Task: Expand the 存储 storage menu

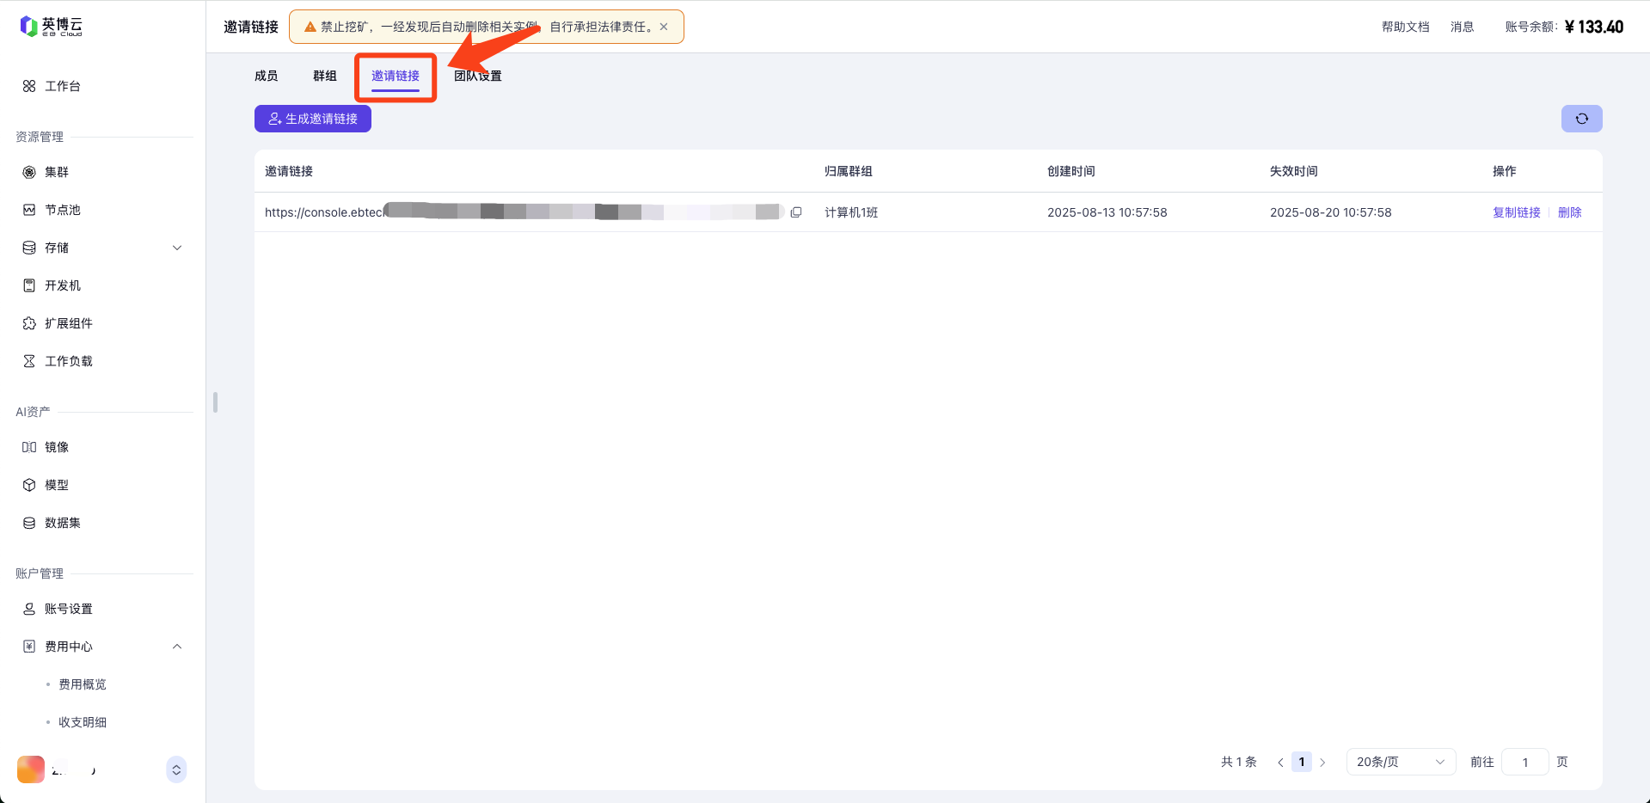Action: [x=177, y=248]
